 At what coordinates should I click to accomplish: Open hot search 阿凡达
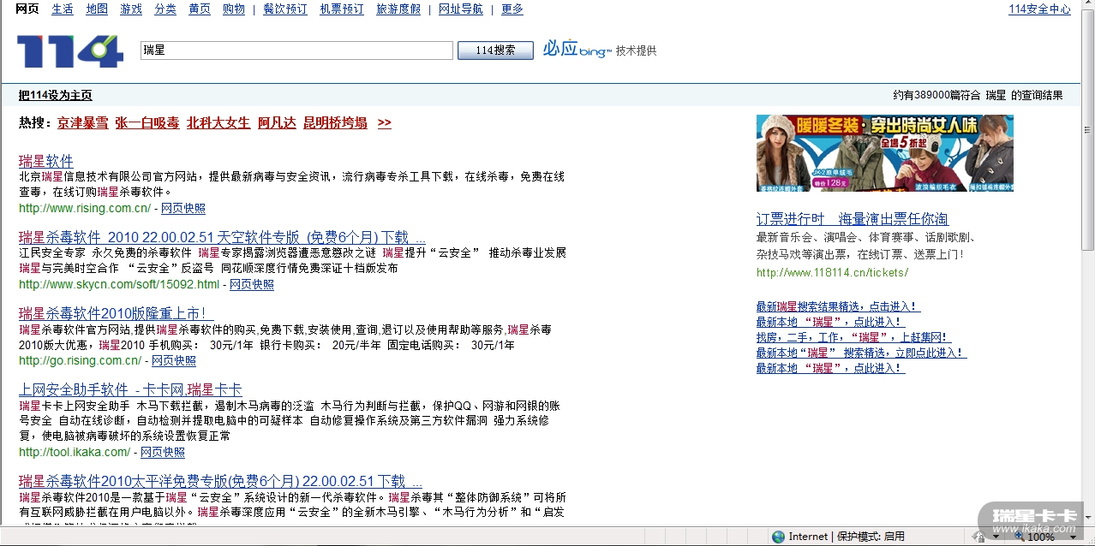coord(277,122)
